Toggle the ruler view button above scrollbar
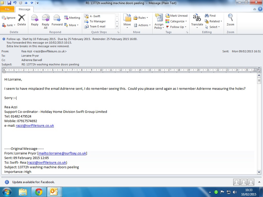 (x=259, y=71)
